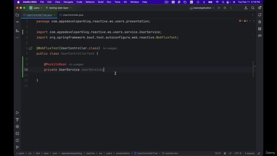Open Bluetooth status in menu bar
This screenshot has height=156, width=277.
[204, 2]
